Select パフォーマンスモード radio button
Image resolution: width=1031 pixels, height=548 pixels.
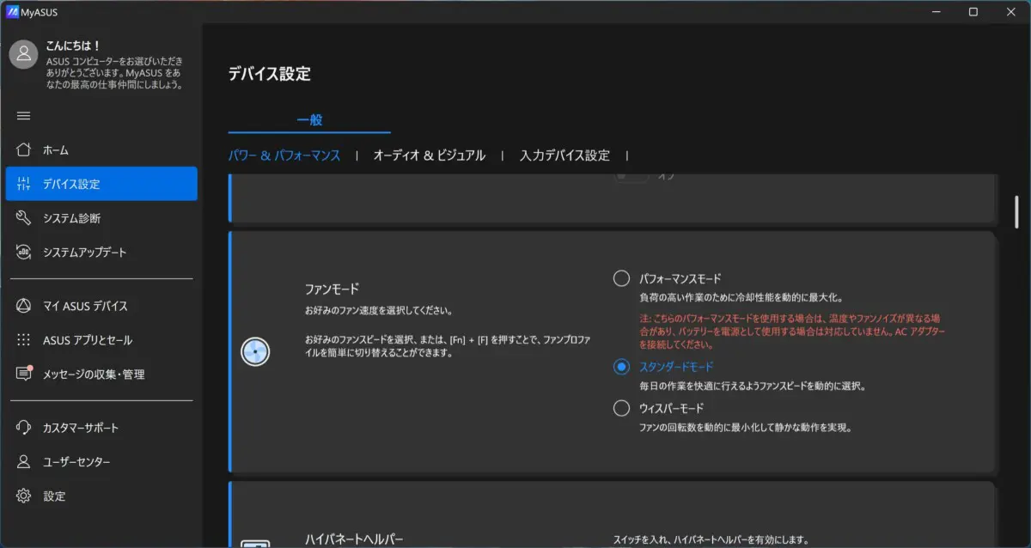coord(621,278)
